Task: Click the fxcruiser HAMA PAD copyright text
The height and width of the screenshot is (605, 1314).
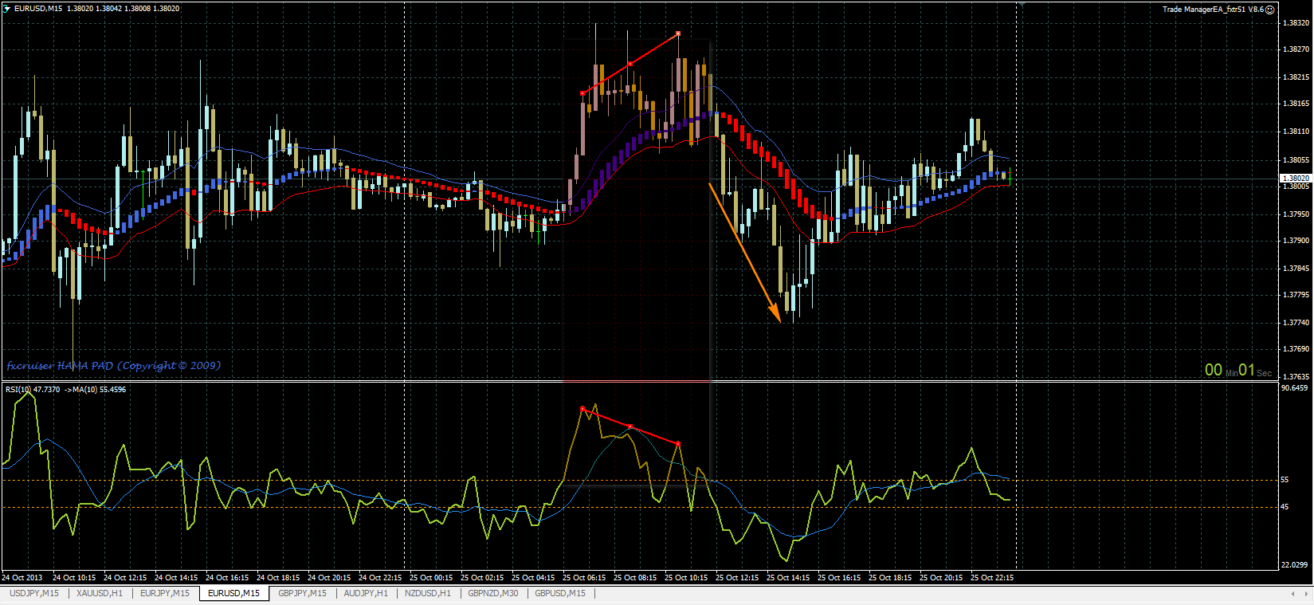Action: click(x=114, y=366)
